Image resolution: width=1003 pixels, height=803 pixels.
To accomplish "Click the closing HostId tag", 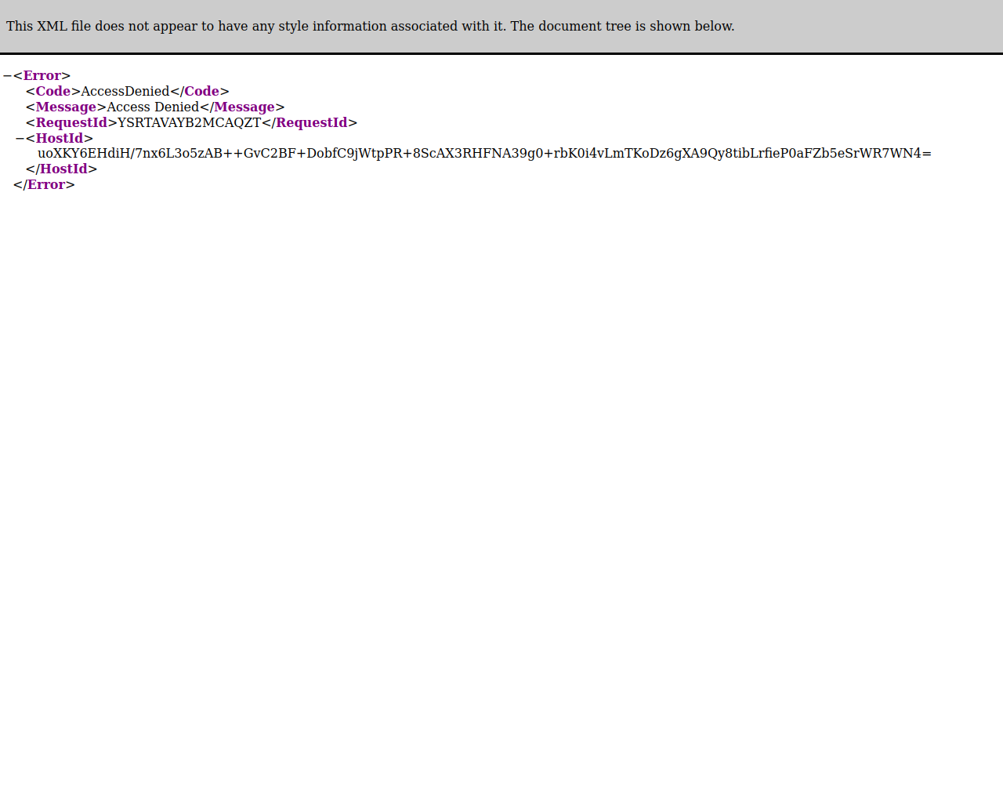I will (x=61, y=169).
